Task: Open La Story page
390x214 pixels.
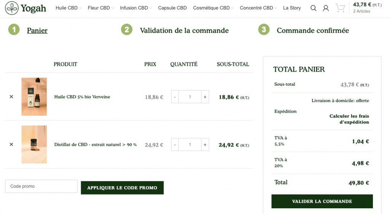Action: 292,8
